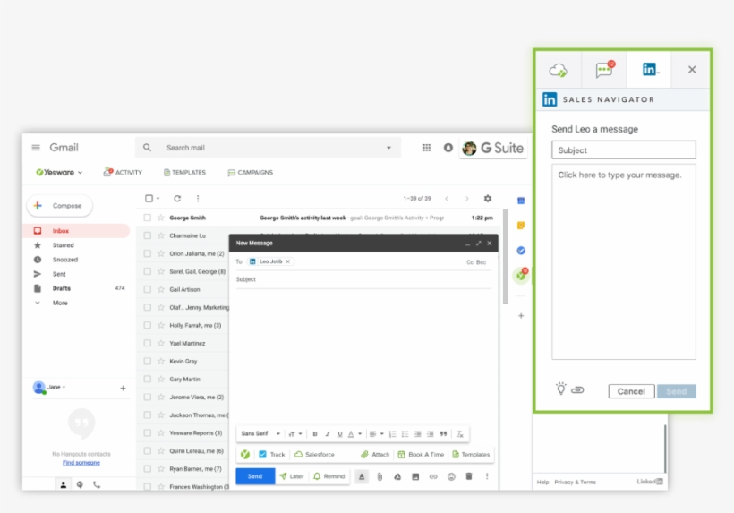Open the Gmail main menu hamburger
This screenshot has width=734, height=513.
(36, 148)
